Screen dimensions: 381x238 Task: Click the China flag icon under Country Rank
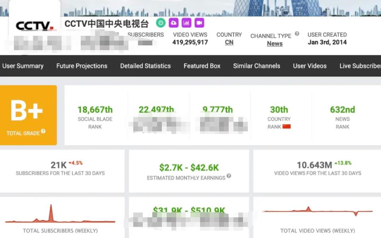pos(286,127)
